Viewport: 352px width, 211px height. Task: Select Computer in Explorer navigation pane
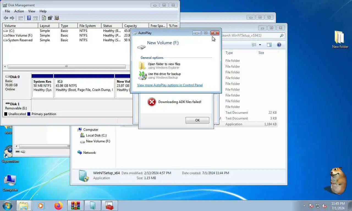pyautogui.click(x=91, y=130)
